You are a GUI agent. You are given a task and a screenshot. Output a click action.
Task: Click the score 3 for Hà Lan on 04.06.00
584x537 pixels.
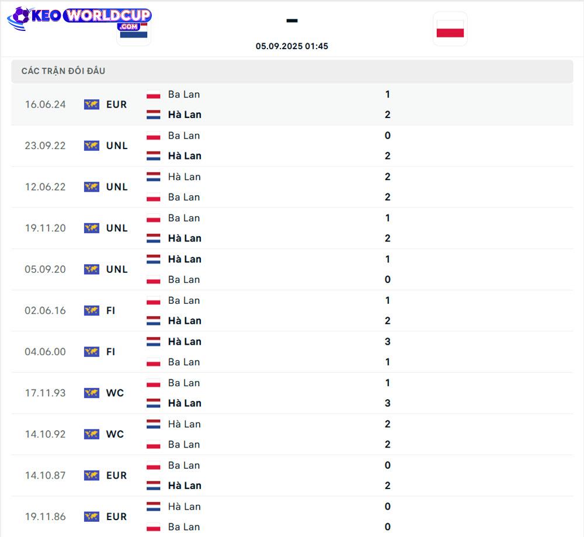pos(388,342)
